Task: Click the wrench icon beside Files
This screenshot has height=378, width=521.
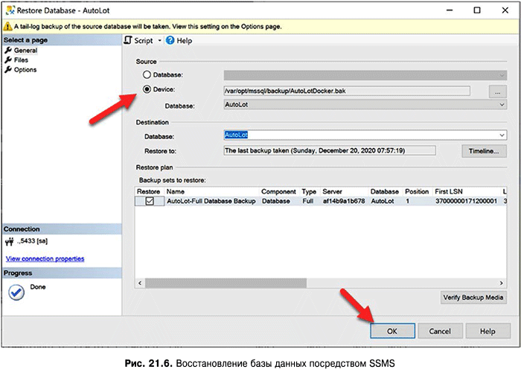Action: pyautogui.click(x=8, y=60)
